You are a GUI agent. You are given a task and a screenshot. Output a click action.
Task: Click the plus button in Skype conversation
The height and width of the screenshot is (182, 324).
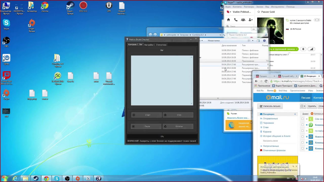pos(303,49)
